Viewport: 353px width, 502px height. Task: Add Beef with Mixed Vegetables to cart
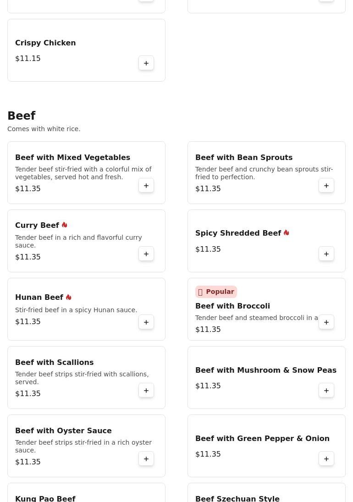click(x=146, y=186)
